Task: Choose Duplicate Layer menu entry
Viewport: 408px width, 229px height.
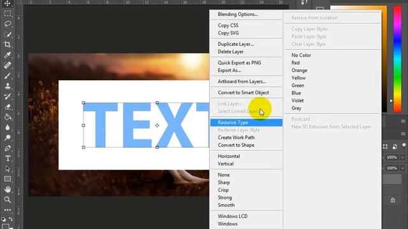Action: pyautogui.click(x=236, y=44)
